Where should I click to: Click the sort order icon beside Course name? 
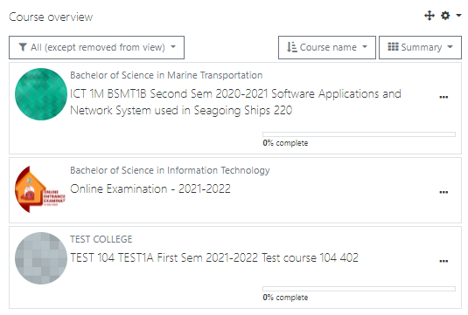pos(291,47)
